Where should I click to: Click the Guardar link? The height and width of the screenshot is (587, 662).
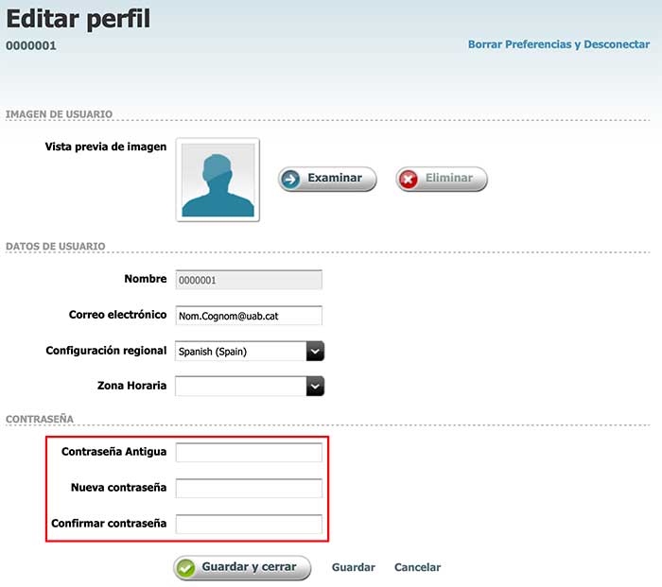point(353,568)
